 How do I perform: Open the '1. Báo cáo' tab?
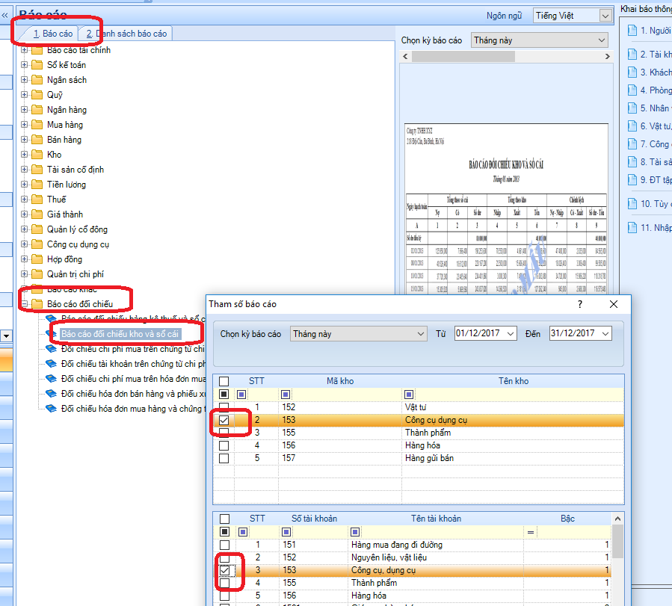coord(53,34)
